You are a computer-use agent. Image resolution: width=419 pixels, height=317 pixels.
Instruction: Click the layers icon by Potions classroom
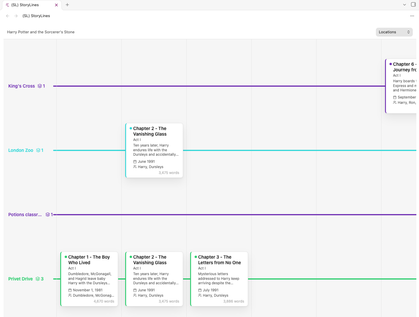tap(48, 215)
